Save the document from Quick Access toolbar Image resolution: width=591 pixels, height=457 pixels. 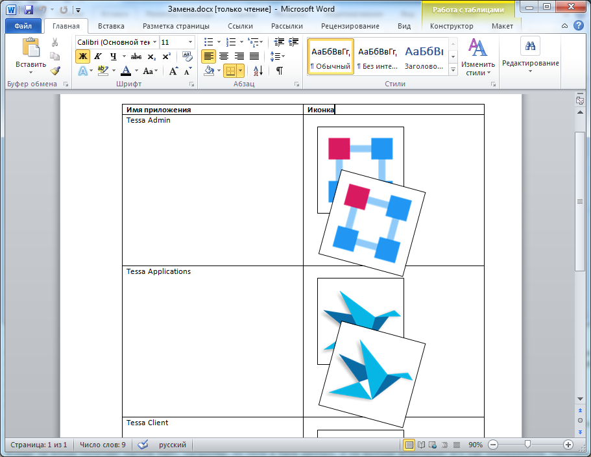(29, 10)
